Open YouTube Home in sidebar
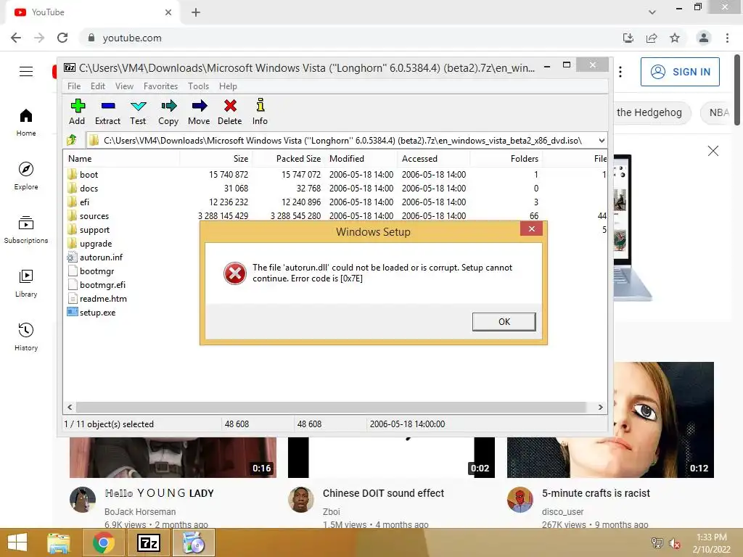This screenshot has height=557, width=743. coord(26,123)
